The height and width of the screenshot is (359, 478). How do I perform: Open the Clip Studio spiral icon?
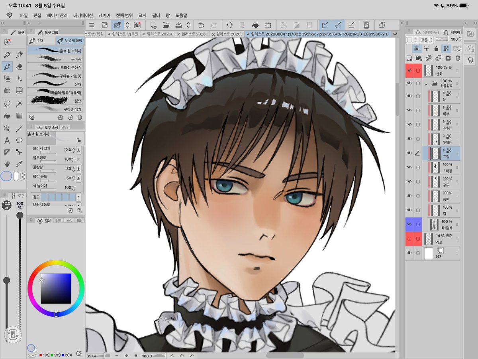[x=137, y=25]
